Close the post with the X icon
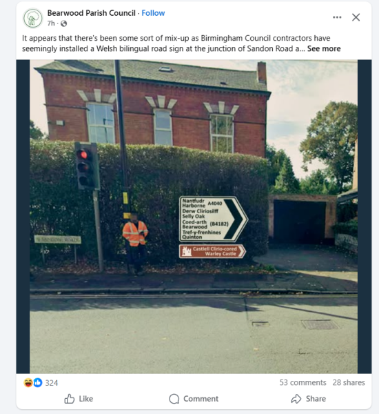 coord(356,17)
